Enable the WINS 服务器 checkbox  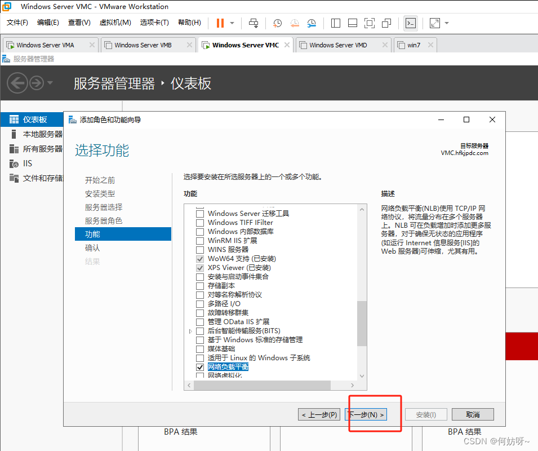click(x=199, y=250)
